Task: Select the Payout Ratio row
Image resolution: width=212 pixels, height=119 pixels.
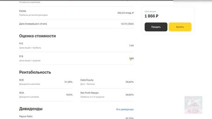Action: pyautogui.click(x=77, y=117)
